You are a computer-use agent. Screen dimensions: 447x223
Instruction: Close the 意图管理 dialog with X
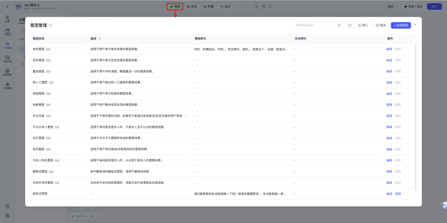tap(415, 24)
